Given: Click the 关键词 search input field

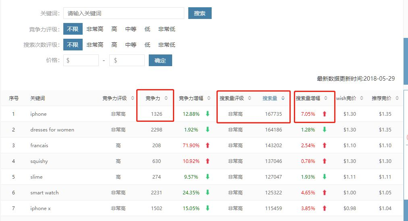Looking at the screenshot, I should click(x=124, y=13).
